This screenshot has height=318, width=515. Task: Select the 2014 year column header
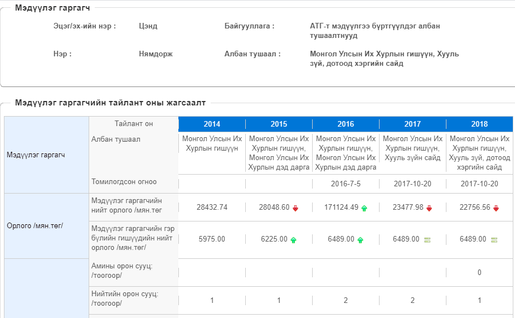[x=212, y=124]
